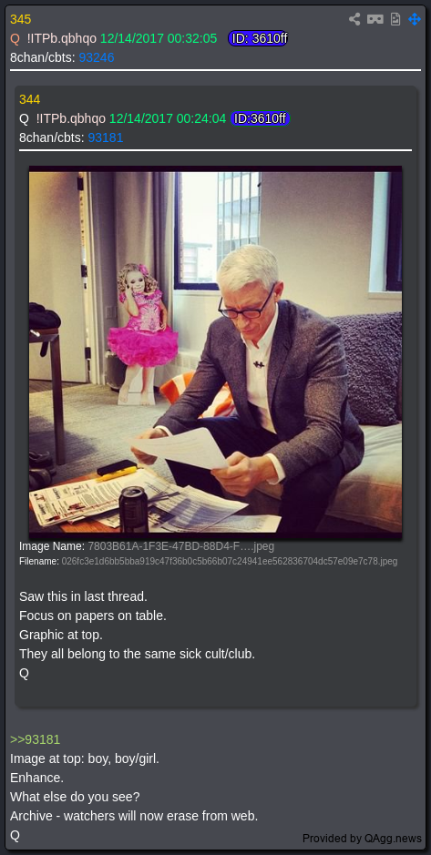The height and width of the screenshot is (855, 431).
Task: Click the blue move arrows icon
Action: [415, 19]
